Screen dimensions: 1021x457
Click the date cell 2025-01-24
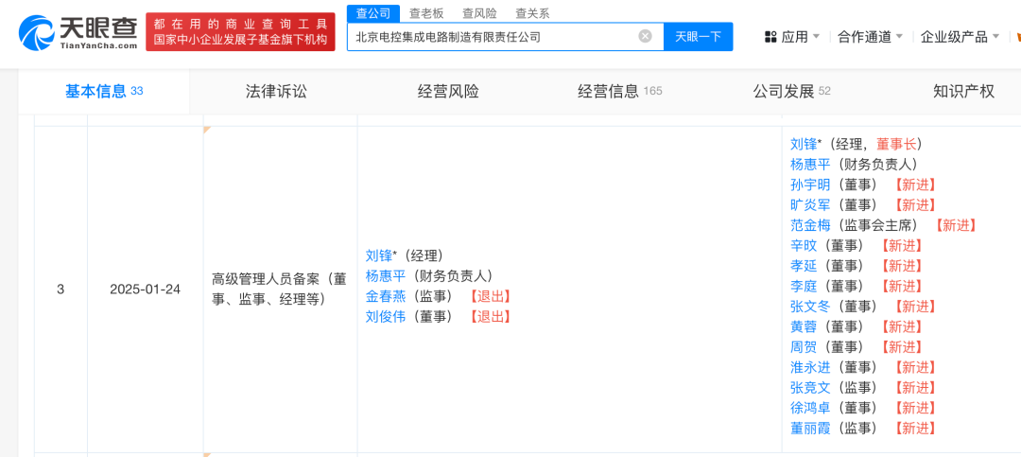[146, 289]
